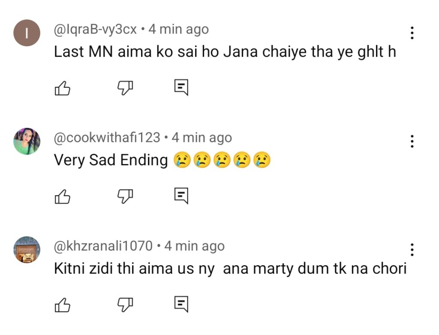Like the 'Very Sad Ending' comment
This screenshot has height=335, width=439.
coord(62,197)
